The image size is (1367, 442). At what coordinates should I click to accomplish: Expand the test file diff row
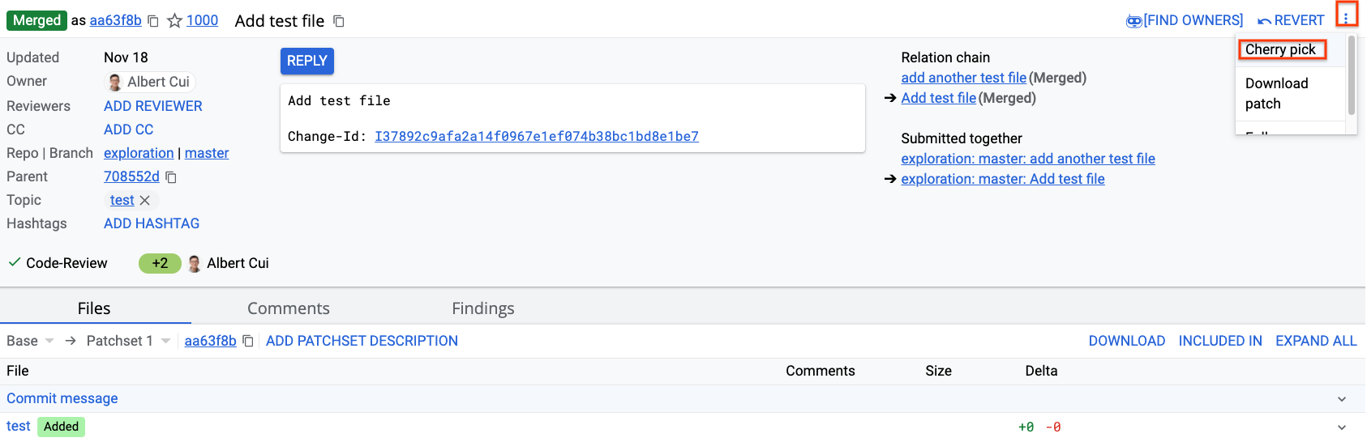pyautogui.click(x=1342, y=427)
